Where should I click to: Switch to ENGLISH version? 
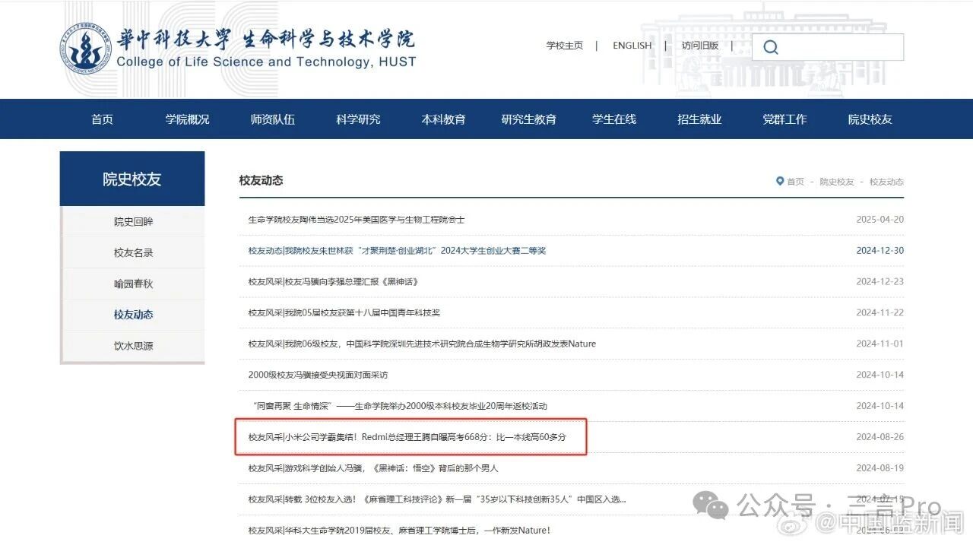(x=632, y=46)
